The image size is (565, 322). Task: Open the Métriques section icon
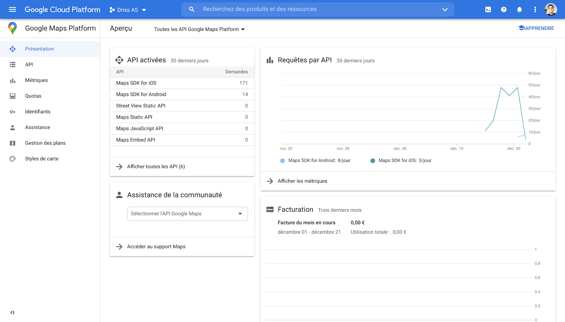[12, 80]
